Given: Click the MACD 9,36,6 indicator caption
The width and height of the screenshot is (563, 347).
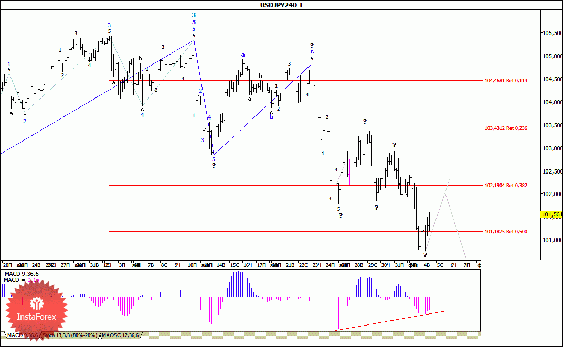Looking at the screenshot, I should [x=22, y=274].
